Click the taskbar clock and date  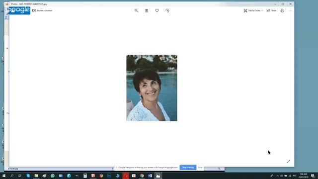pyautogui.click(x=304, y=176)
